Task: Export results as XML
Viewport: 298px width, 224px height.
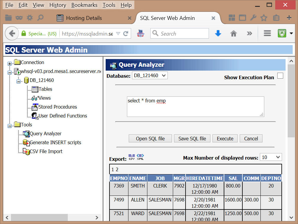Action: (140, 157)
